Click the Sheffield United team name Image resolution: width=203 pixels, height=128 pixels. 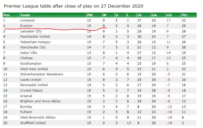click(33, 123)
